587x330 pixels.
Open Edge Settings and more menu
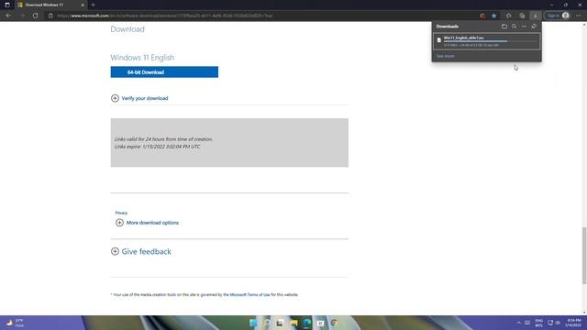579,16
